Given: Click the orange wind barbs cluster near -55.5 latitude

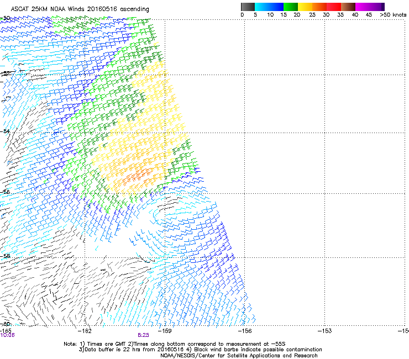Looking at the screenshot, I should [137, 176].
